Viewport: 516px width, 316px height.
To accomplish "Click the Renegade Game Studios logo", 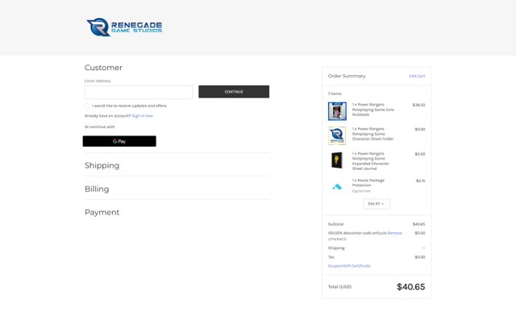I will pos(124,27).
